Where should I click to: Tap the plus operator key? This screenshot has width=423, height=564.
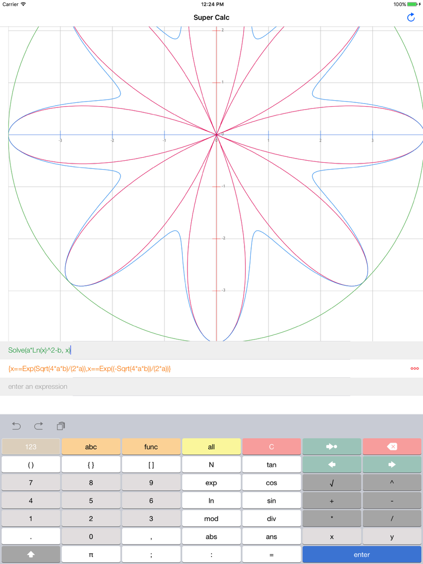pyautogui.click(x=332, y=501)
